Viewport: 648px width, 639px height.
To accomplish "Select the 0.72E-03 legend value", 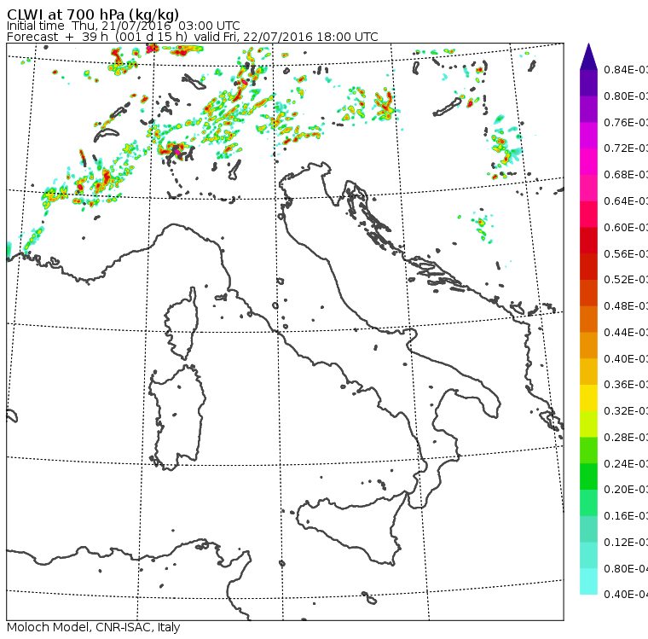I will click(626, 148).
